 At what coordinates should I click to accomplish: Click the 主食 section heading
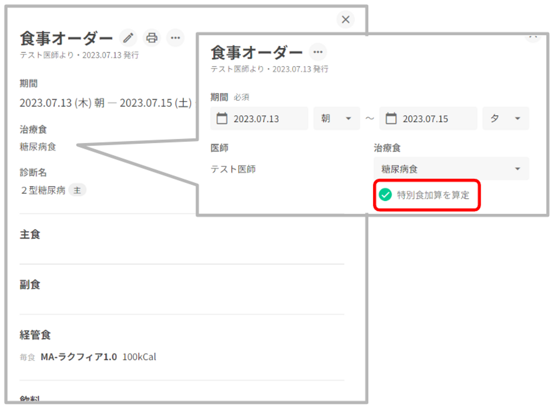[x=30, y=234]
